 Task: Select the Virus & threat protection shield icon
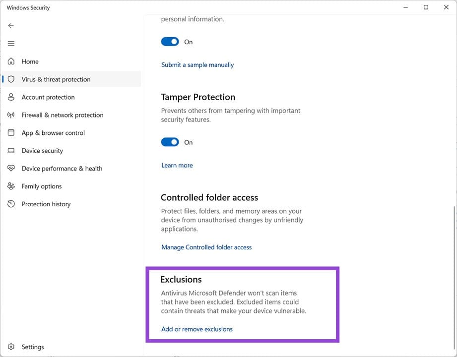click(11, 79)
